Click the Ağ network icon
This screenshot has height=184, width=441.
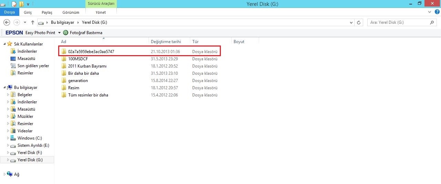(10, 174)
